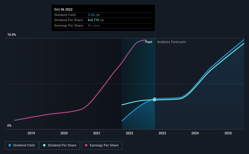The height and width of the screenshot is (154, 249).
Task: Select the 2025 x-axis label
Action: (228, 133)
